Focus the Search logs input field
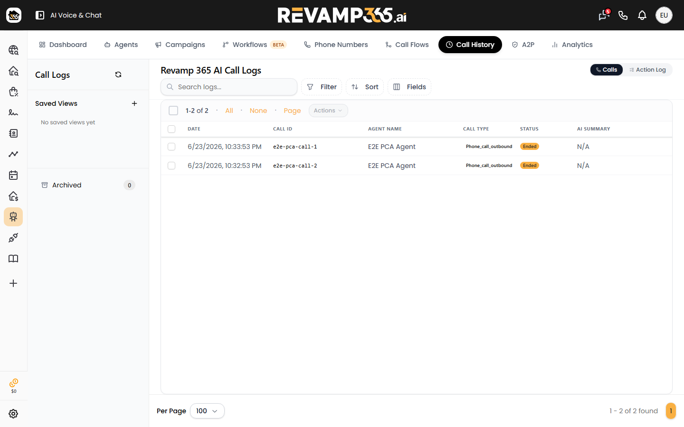This screenshot has width=684, height=427. coord(229,87)
